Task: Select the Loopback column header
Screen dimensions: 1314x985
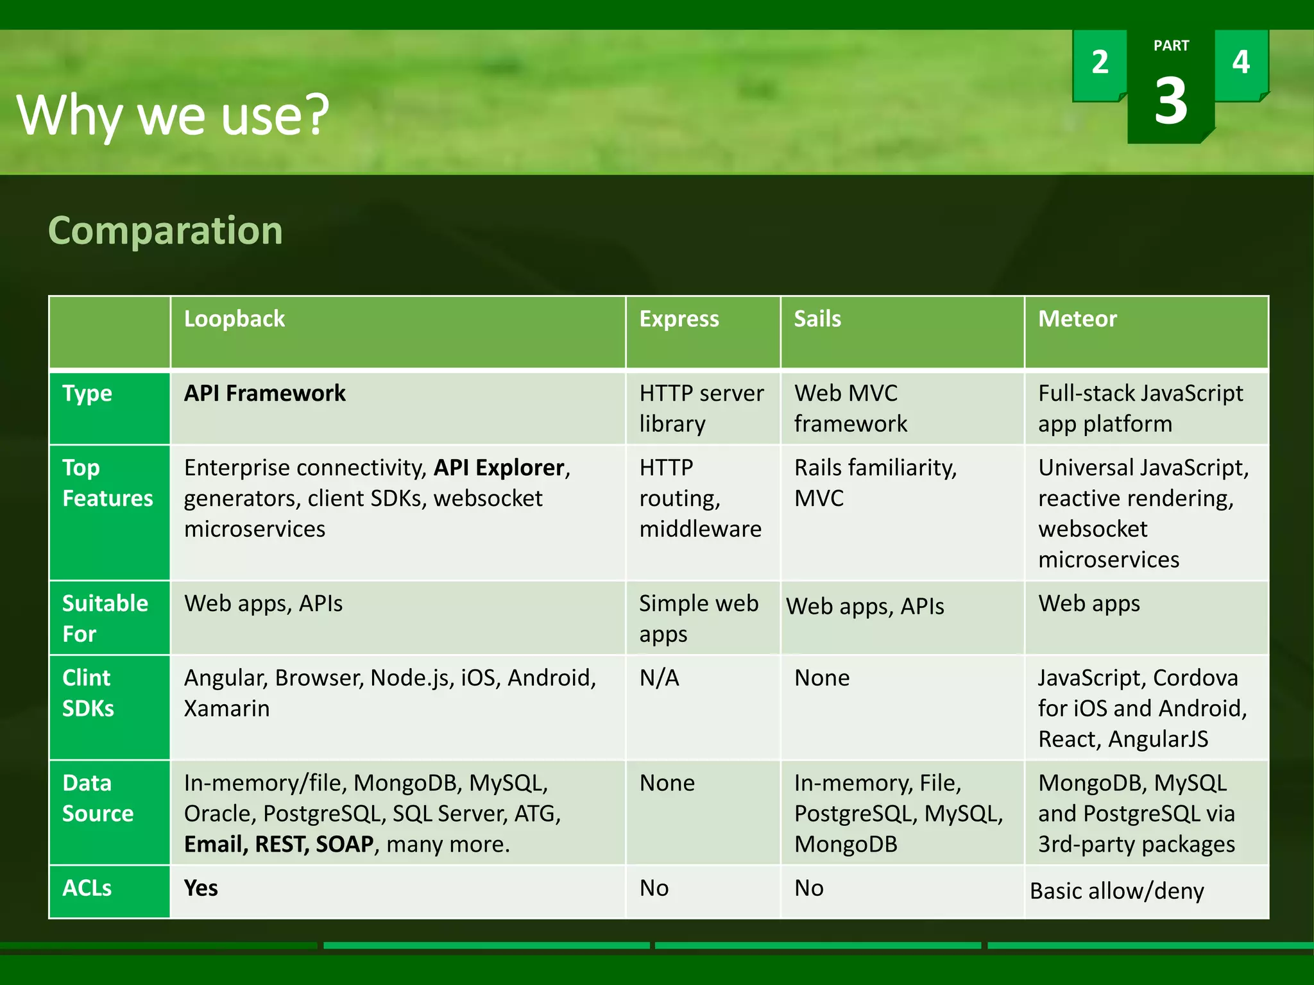Action: [398, 332]
